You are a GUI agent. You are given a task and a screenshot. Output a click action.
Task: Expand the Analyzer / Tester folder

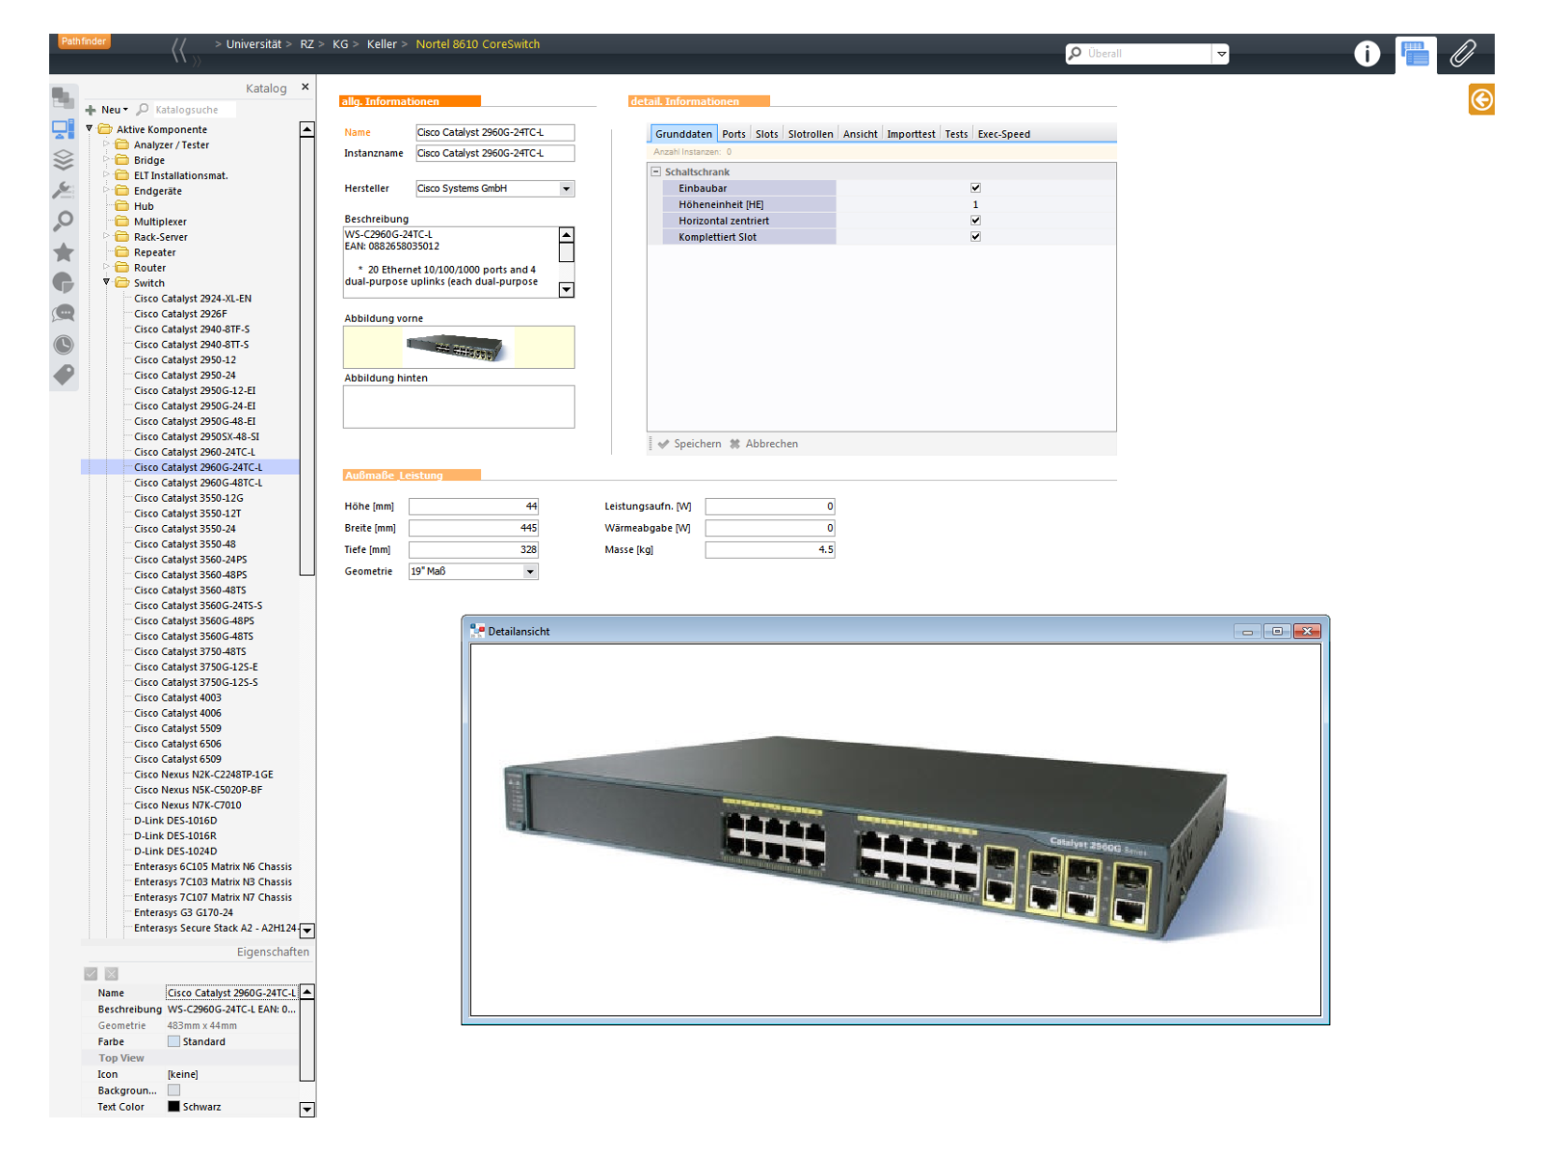point(106,144)
